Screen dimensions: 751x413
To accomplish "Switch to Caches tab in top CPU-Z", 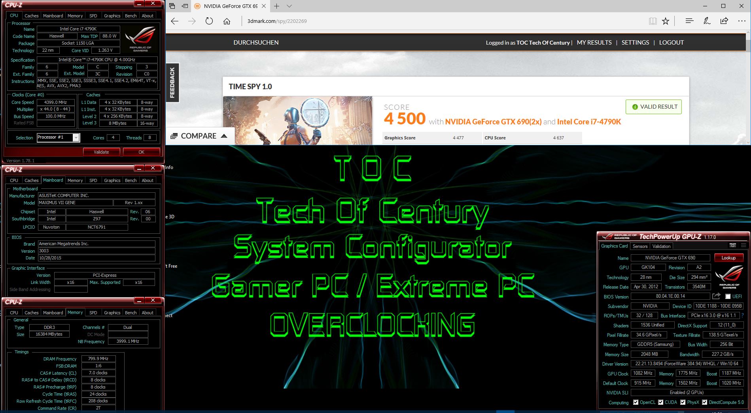I will [31, 16].
